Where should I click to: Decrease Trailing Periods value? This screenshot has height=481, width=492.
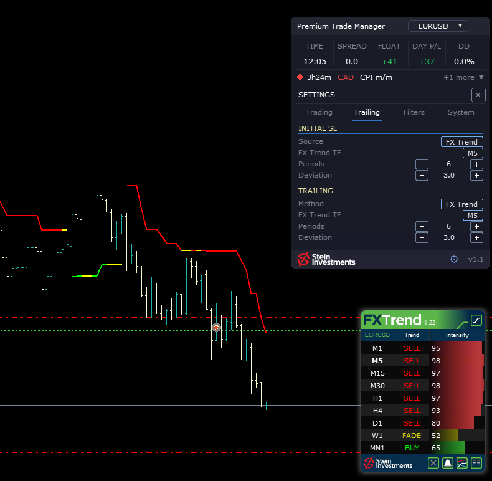tap(422, 226)
